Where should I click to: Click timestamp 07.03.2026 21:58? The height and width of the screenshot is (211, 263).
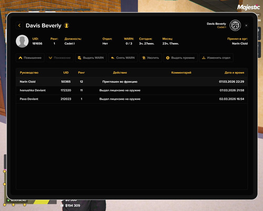click(x=232, y=90)
